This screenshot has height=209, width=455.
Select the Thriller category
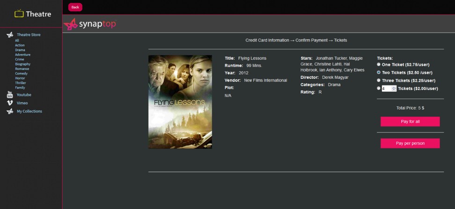pos(21,83)
